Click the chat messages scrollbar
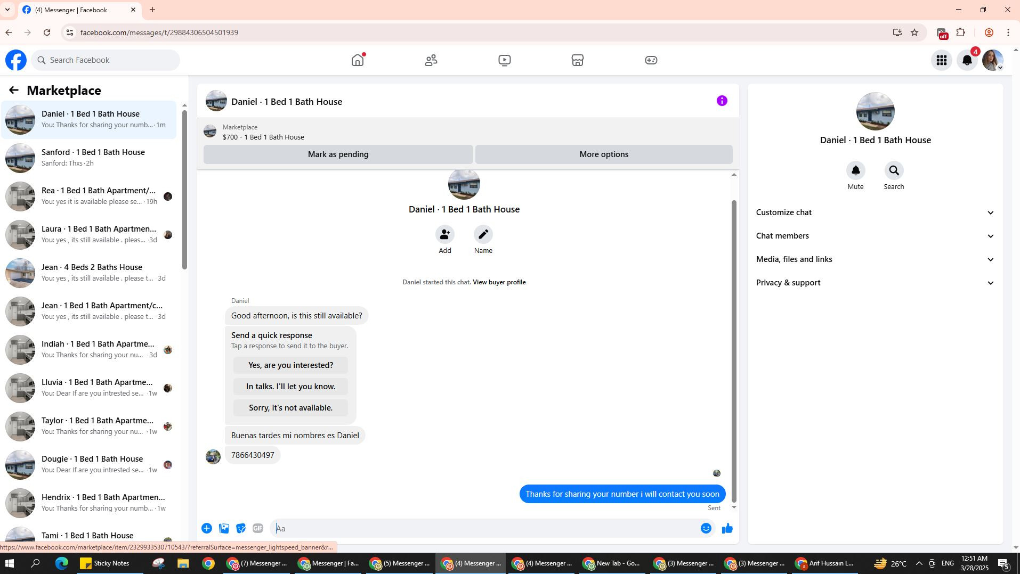This screenshot has height=574, width=1020. pyautogui.click(x=734, y=351)
